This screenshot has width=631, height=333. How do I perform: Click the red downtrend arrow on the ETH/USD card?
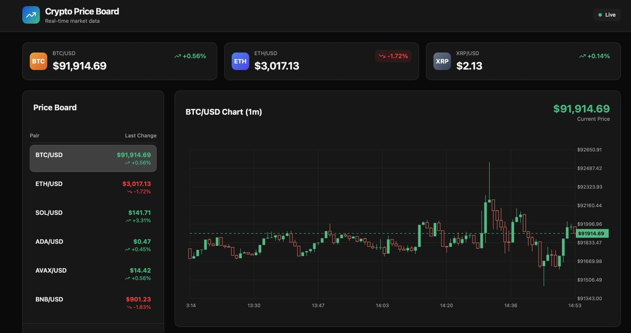[x=380, y=55]
